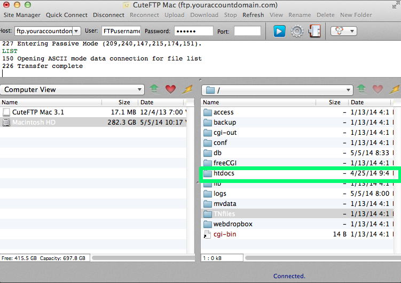Image resolution: width=401 pixels, height=283 pixels.
Task: Focus the Host input field
Action: tap(44, 31)
